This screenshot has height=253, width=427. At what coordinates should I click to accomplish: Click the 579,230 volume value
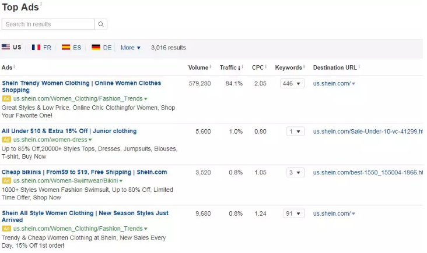coord(200,83)
